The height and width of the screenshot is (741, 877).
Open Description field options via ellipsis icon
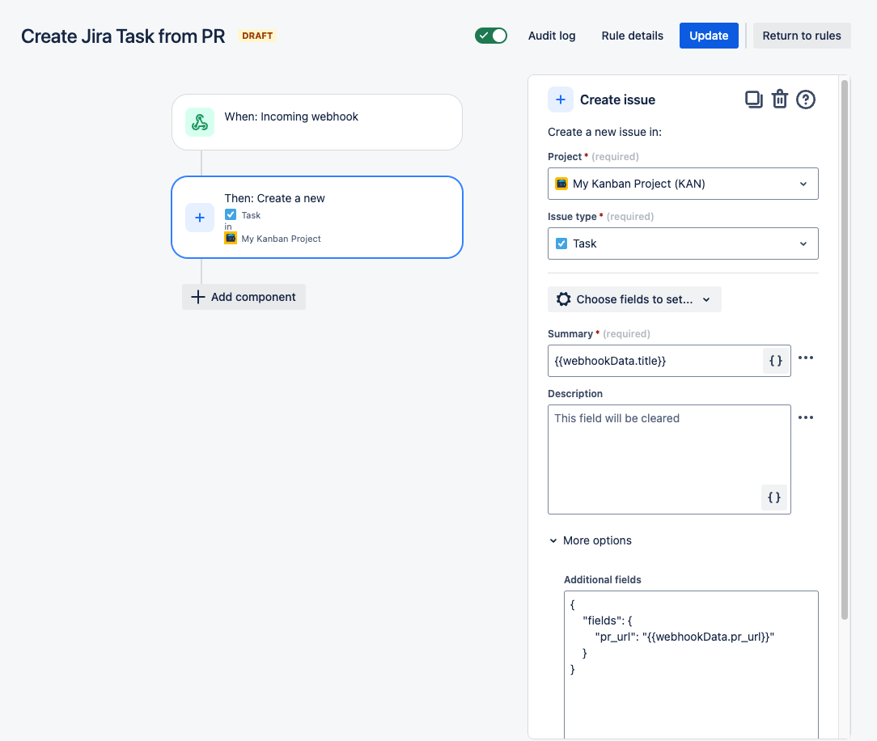click(806, 417)
